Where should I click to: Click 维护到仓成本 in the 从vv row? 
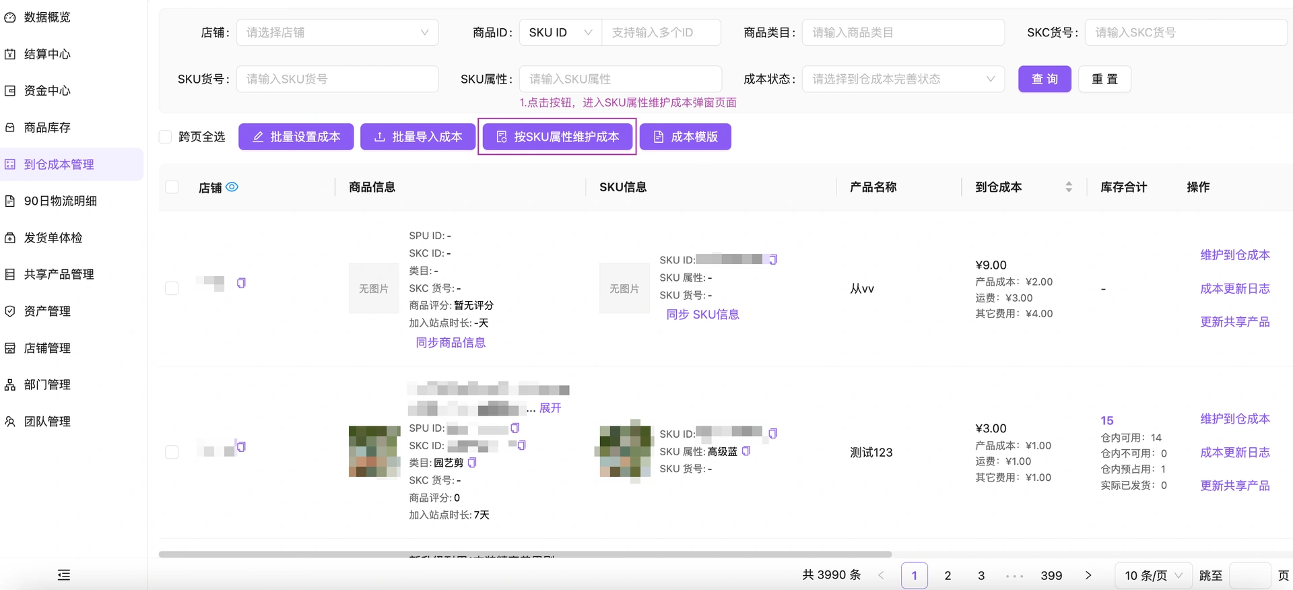(x=1234, y=255)
